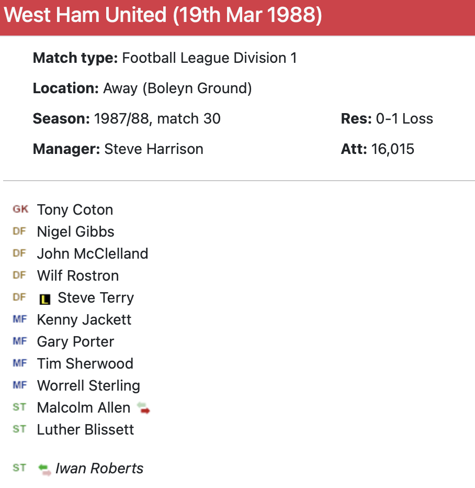Click the substituted-on arrow icon beside Iwan Roberts
The height and width of the screenshot is (488, 475).
(x=45, y=469)
